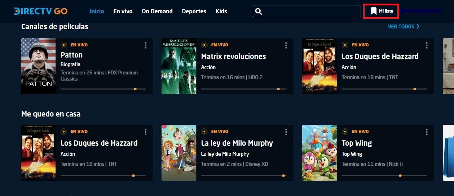Click VER TODOS for Canales de películas
The image size is (454, 196).
point(404,27)
